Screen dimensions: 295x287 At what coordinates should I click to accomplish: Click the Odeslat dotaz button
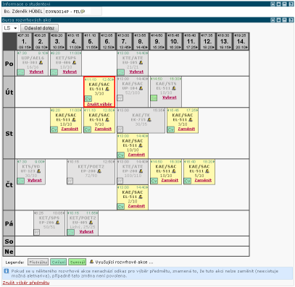tap(39, 28)
